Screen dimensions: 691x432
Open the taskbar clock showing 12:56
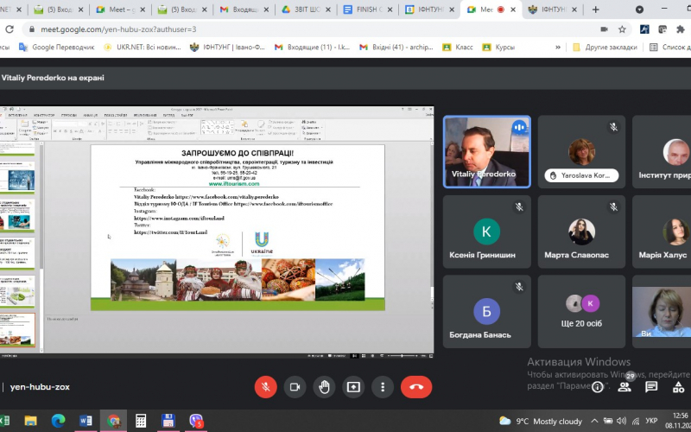679,421
